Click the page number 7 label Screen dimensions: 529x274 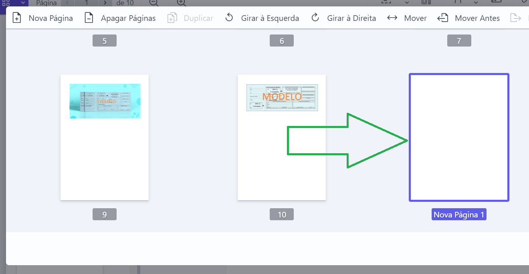459,41
